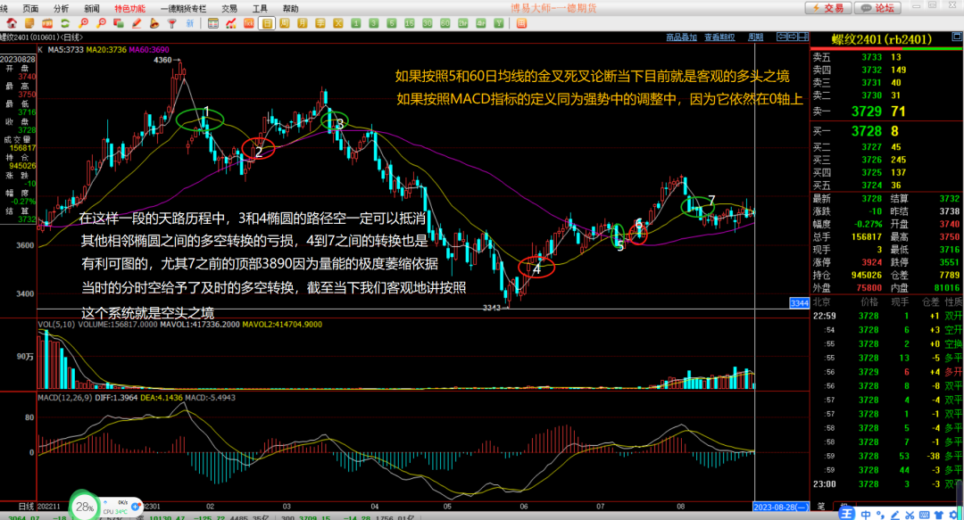Image resolution: width=964 pixels, height=520 pixels.
Task: Click the 日线 label at chart bottom
Action: tap(26, 507)
